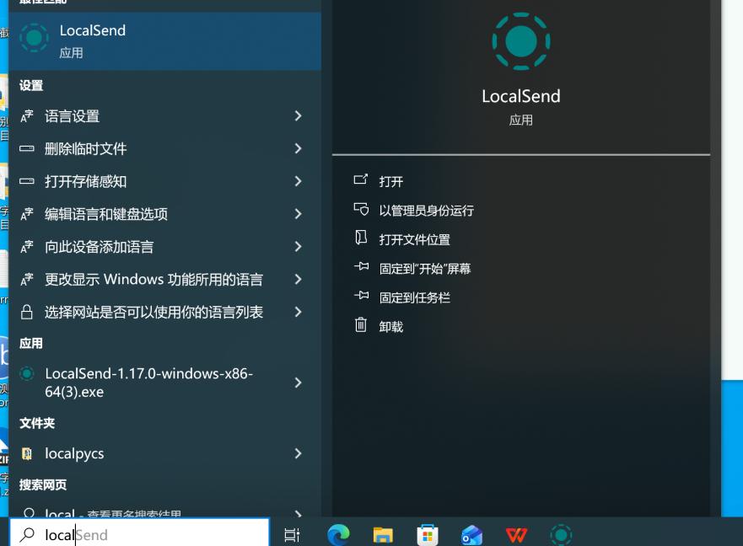Screen dimensions: 743x546
Task: Click the shield icon for 以管理员身份运行
Action: click(361, 209)
